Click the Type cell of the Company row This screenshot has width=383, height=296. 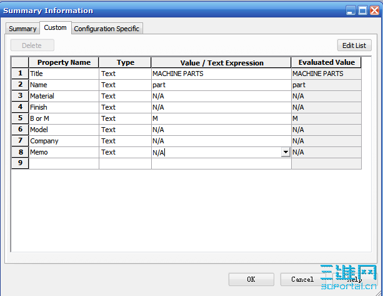click(x=126, y=141)
